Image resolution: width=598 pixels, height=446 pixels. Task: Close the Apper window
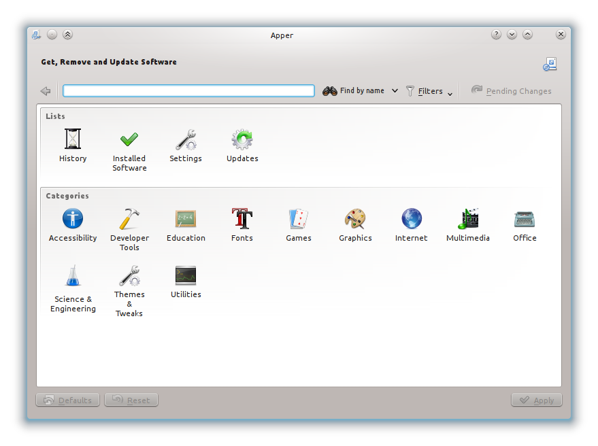(x=561, y=35)
